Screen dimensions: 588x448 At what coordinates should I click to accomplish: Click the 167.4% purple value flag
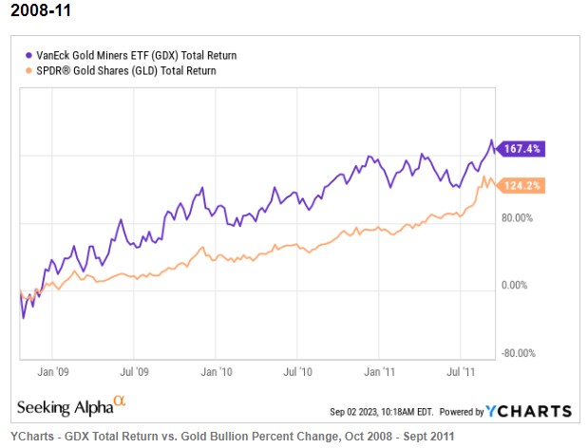tap(521, 149)
